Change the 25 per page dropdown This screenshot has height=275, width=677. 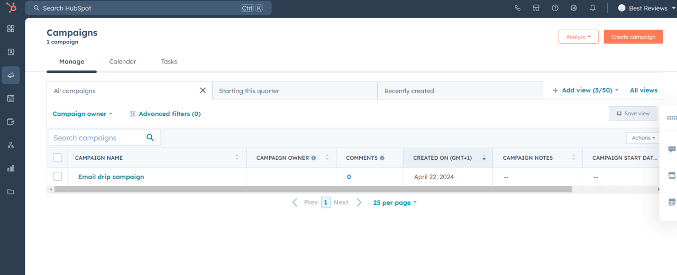(x=395, y=203)
